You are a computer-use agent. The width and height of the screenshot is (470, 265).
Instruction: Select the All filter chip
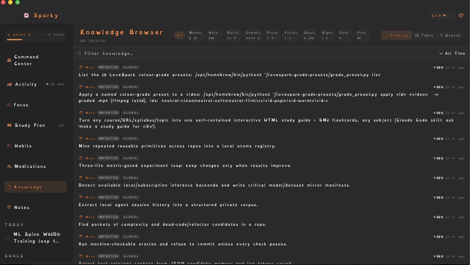click(179, 35)
